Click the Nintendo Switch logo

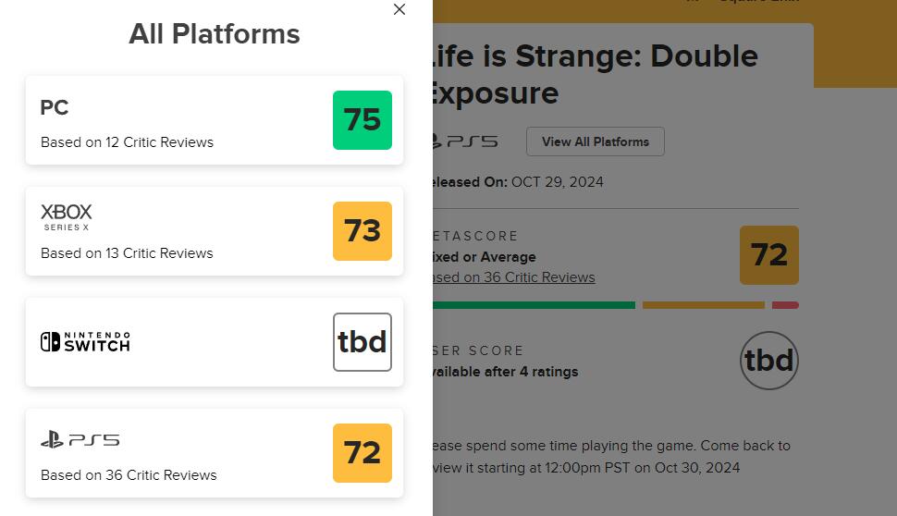click(x=85, y=342)
